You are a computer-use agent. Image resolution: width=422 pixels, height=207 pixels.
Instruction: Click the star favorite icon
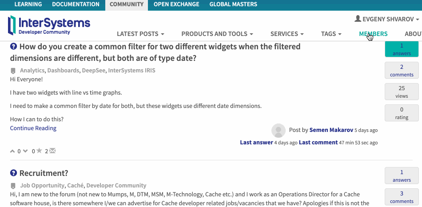[39, 151]
